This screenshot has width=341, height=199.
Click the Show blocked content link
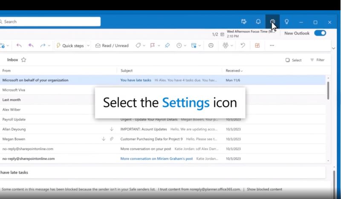tap(264, 189)
